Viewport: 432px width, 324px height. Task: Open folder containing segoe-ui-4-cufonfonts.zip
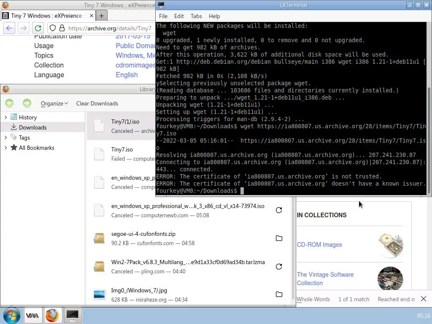[279, 238]
